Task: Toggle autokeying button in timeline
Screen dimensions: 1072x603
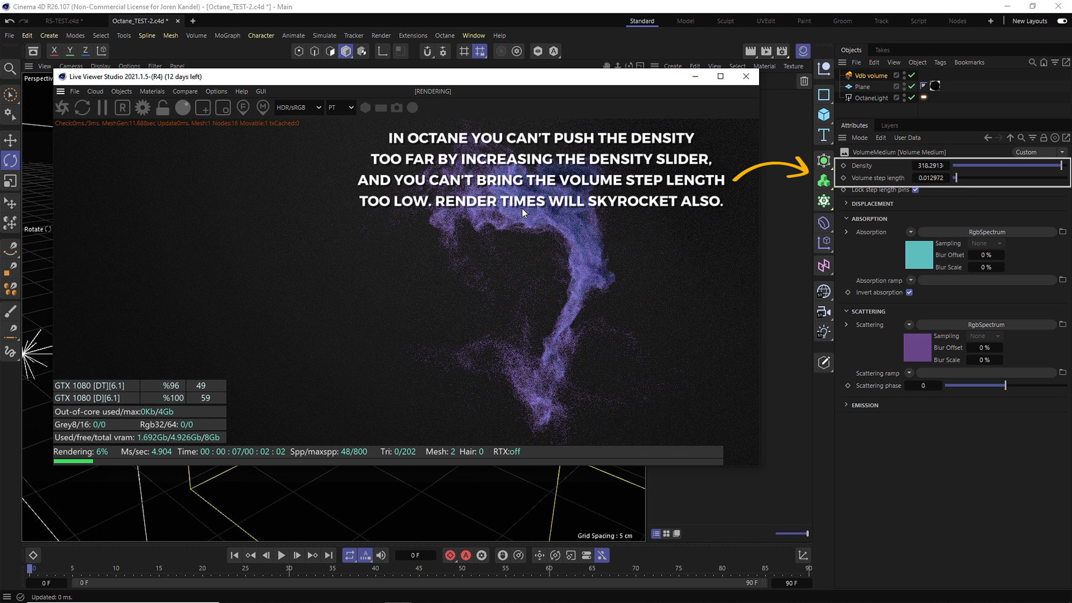Action: point(466,556)
